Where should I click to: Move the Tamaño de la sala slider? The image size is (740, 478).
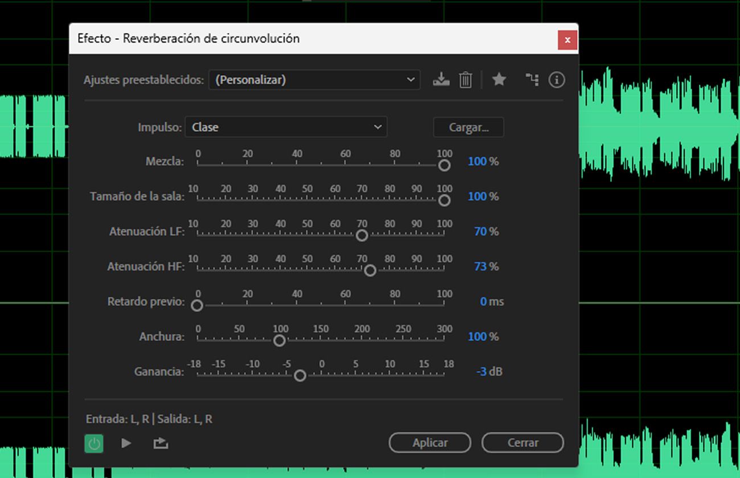444,200
